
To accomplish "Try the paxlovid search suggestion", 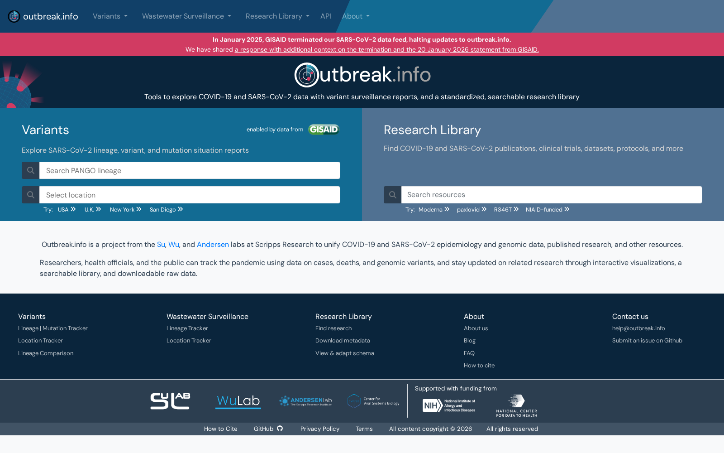I will [472, 209].
